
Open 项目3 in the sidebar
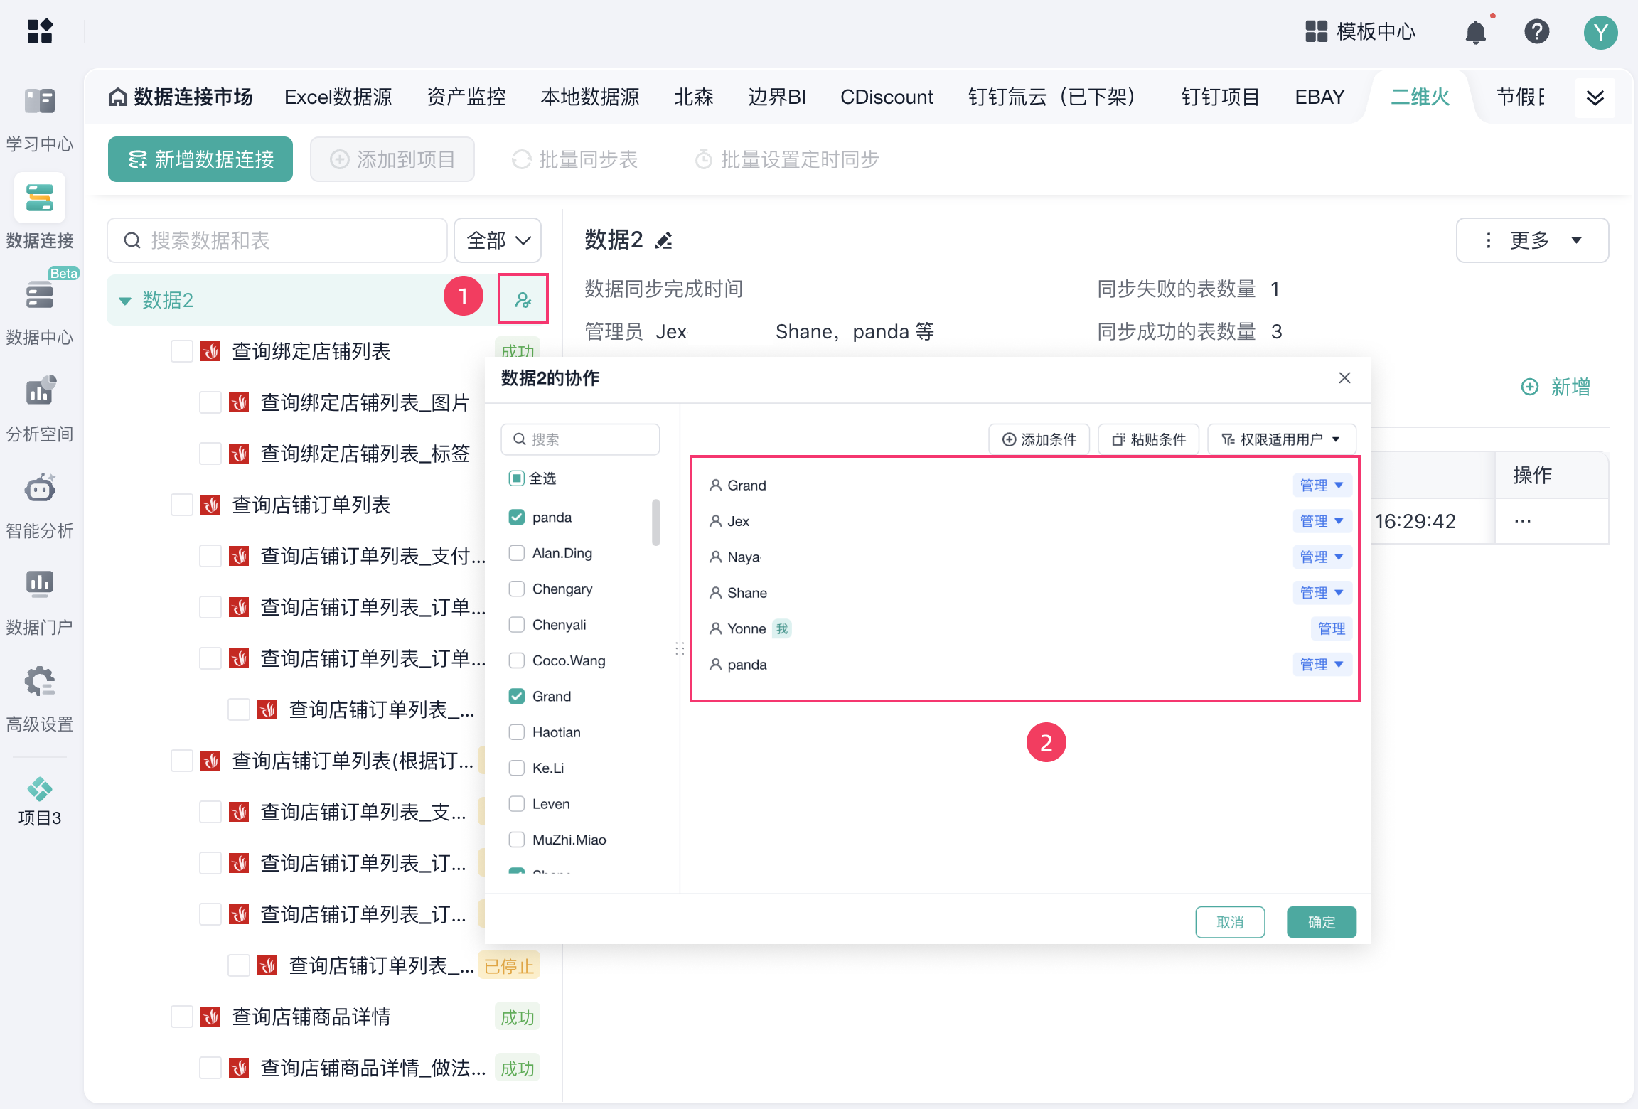click(40, 801)
